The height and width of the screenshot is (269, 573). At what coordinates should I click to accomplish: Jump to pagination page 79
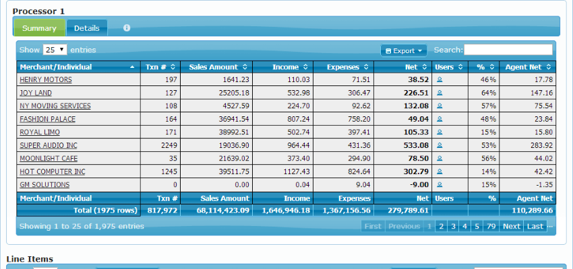(x=491, y=226)
